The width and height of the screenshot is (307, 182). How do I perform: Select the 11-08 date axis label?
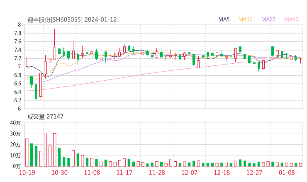coord(92,172)
